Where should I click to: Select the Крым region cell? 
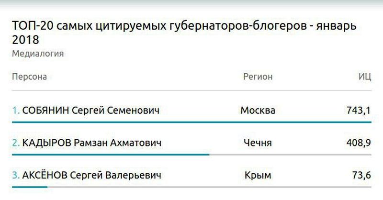[x=258, y=175]
